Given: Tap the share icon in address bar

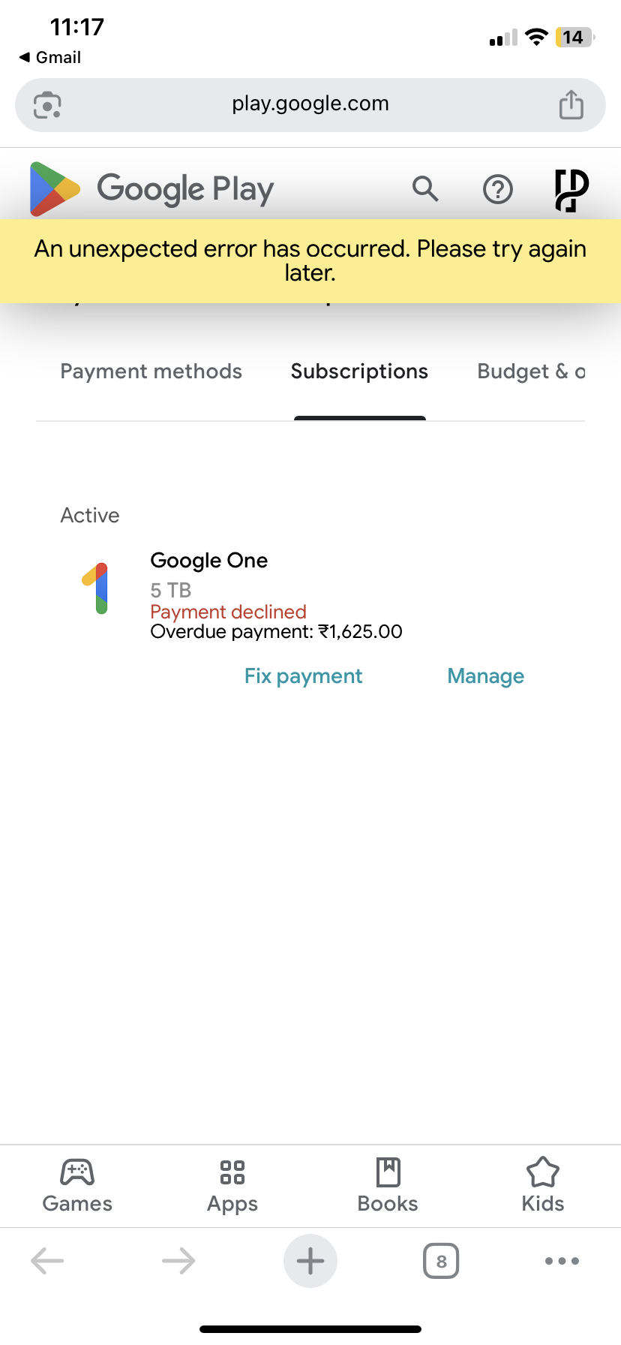Looking at the screenshot, I should (571, 105).
